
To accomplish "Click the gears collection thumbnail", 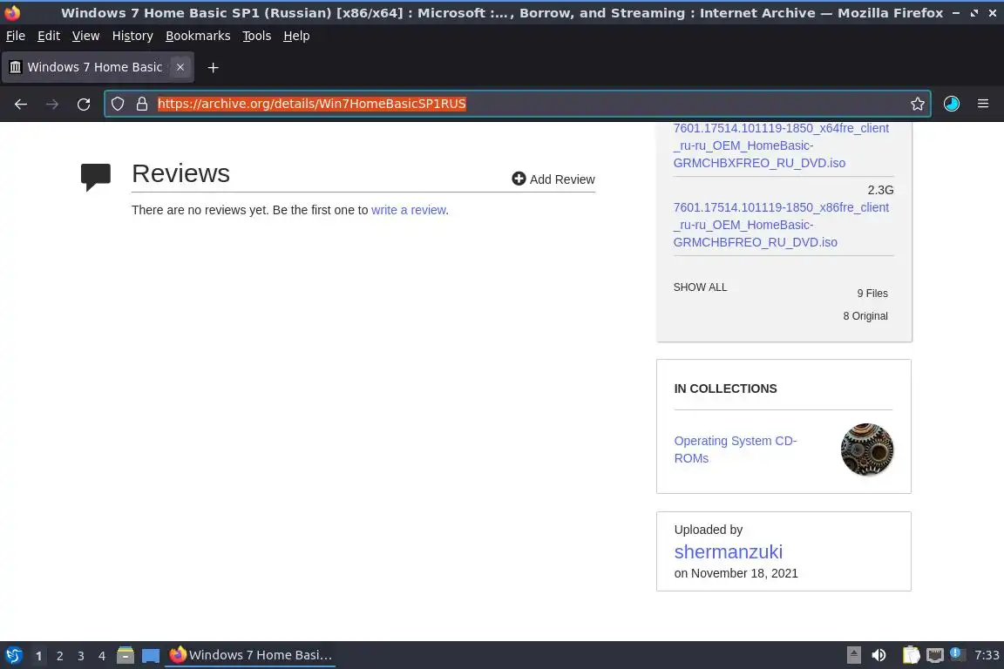I will [x=867, y=449].
